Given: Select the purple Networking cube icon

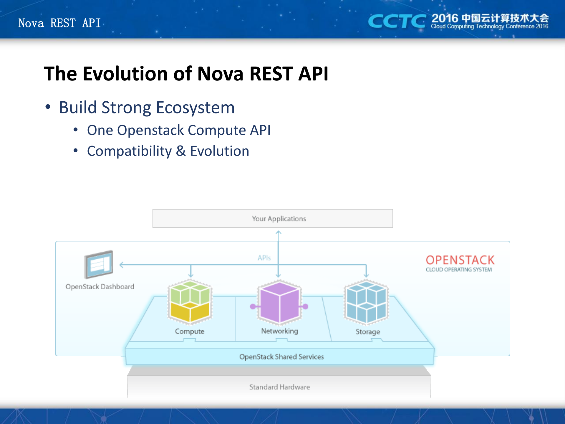Looking at the screenshot, I should tap(279, 302).
